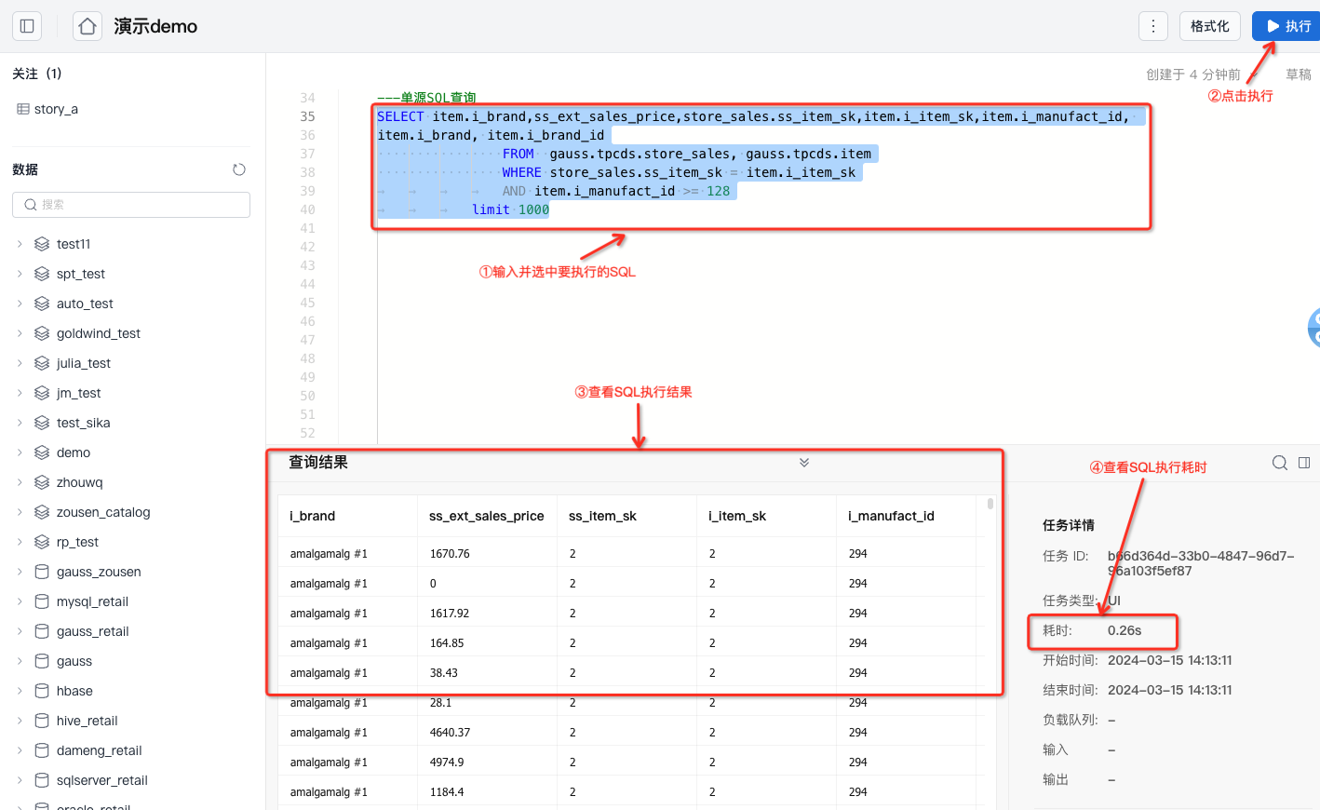Expand the test11 catalog node
The image size is (1320, 810).
click(20, 244)
